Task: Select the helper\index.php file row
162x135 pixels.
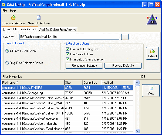Action: click(67, 124)
